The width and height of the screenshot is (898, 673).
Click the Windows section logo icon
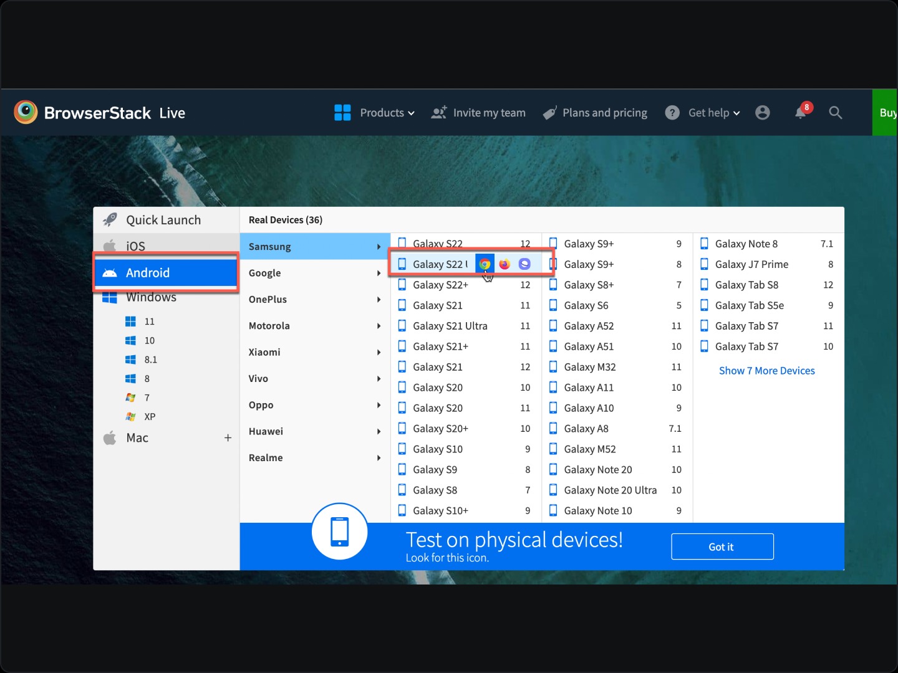(110, 298)
